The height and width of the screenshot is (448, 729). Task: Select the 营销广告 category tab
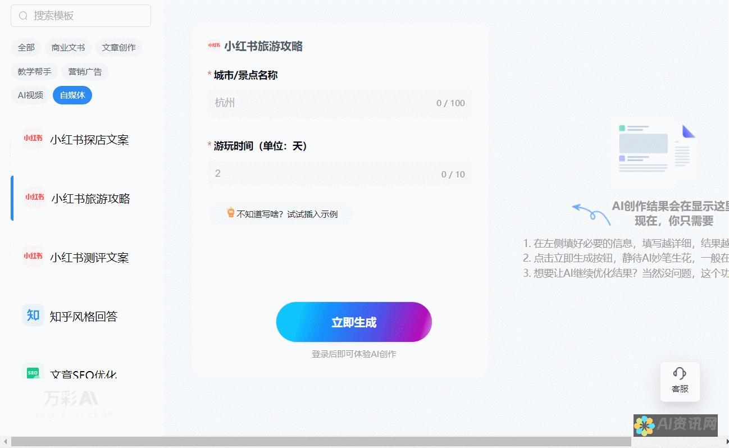pos(85,71)
